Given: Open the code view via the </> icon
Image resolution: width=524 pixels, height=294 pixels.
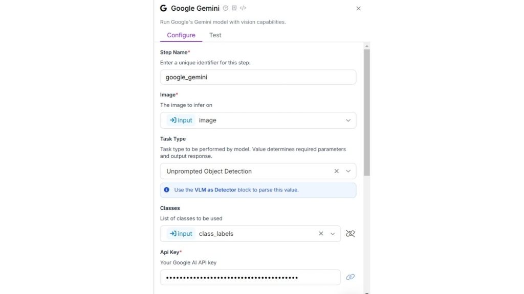Looking at the screenshot, I should (x=243, y=8).
